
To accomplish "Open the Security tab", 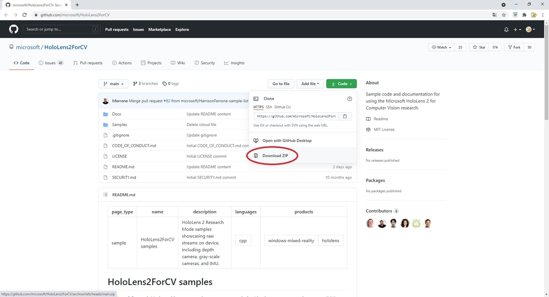I will pyautogui.click(x=205, y=63).
